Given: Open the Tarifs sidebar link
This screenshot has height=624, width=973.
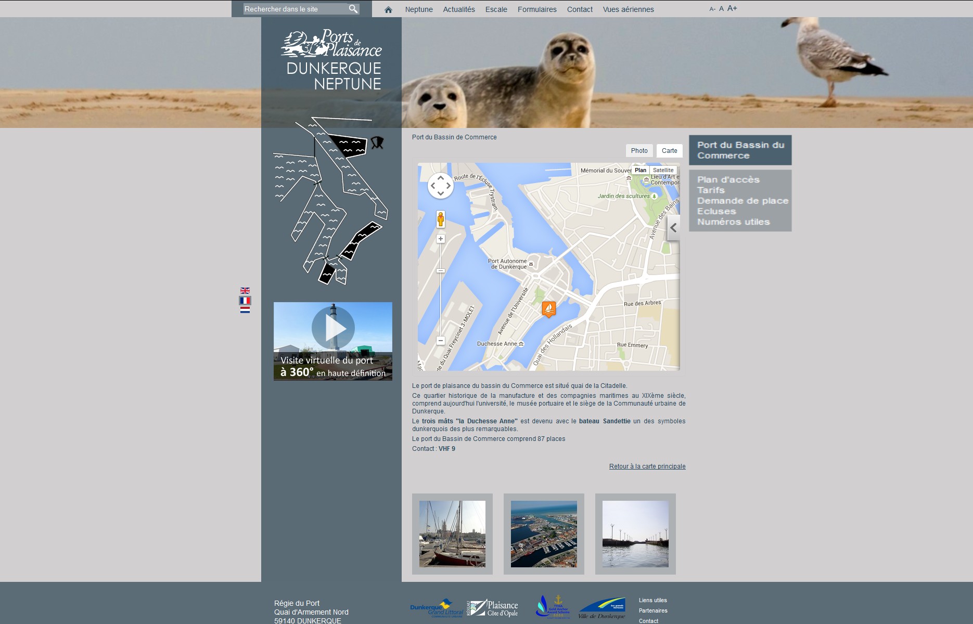Looking at the screenshot, I should coord(711,190).
